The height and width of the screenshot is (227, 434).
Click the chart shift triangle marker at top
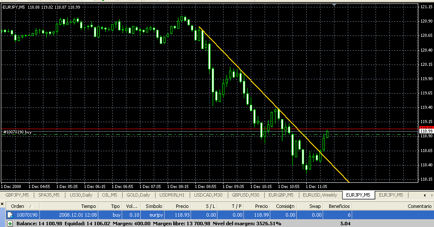tap(334, 5)
